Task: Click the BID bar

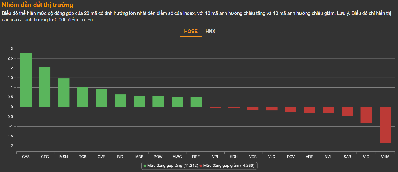Action: pyautogui.click(x=120, y=101)
